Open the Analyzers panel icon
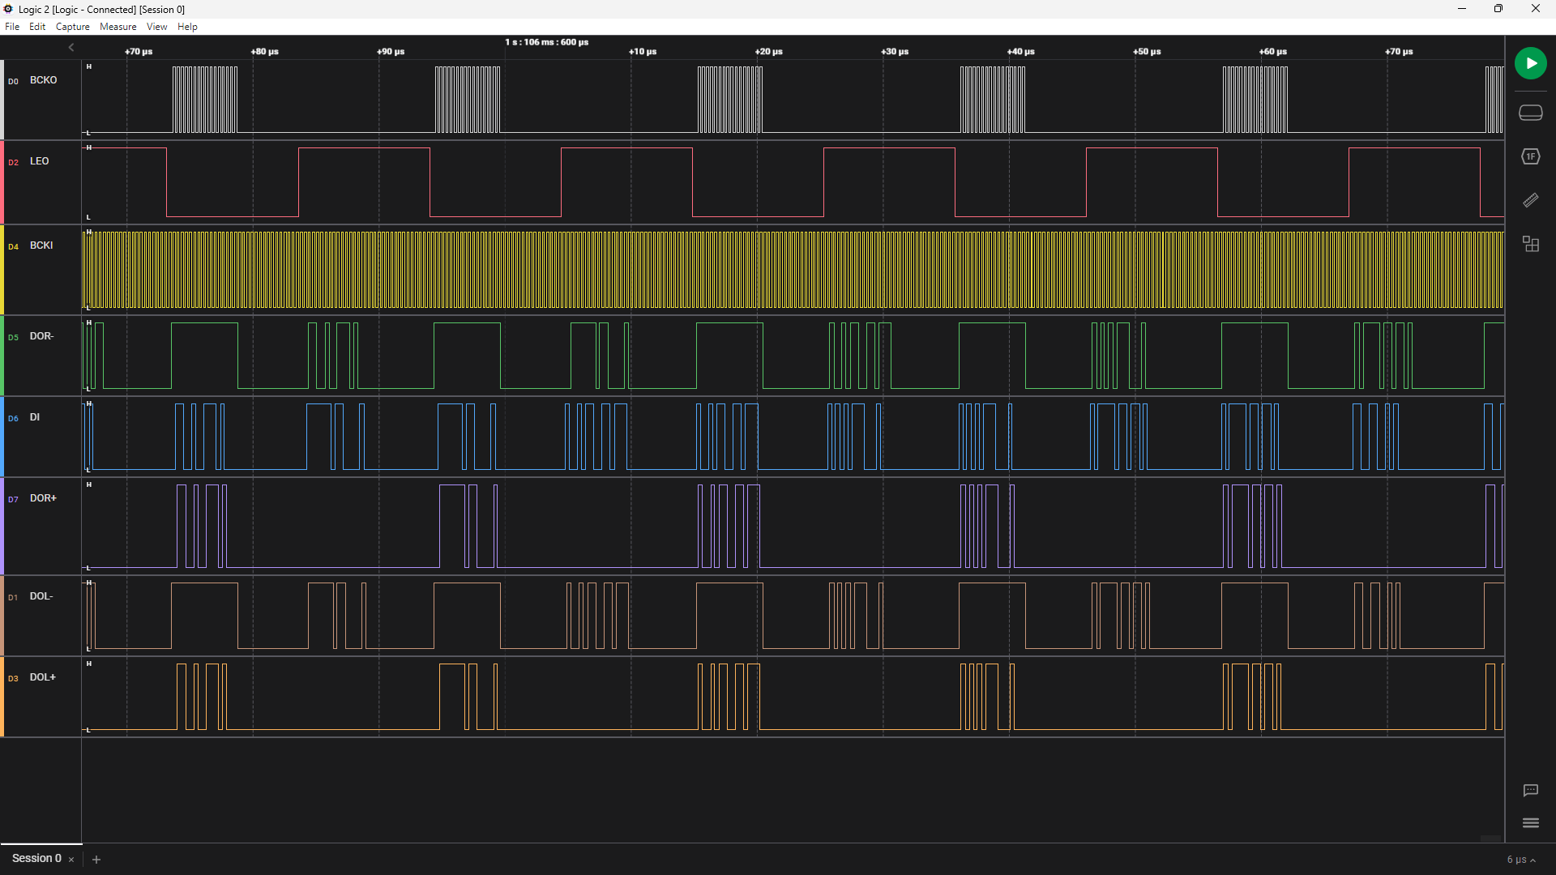Viewport: 1556px width, 875px height. click(1530, 156)
